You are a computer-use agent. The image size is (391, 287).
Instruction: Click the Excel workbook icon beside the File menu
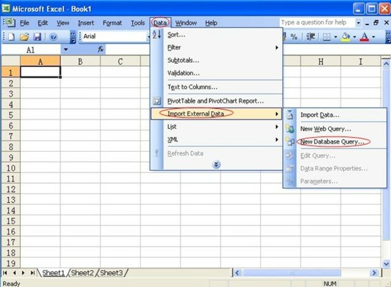pos(10,23)
